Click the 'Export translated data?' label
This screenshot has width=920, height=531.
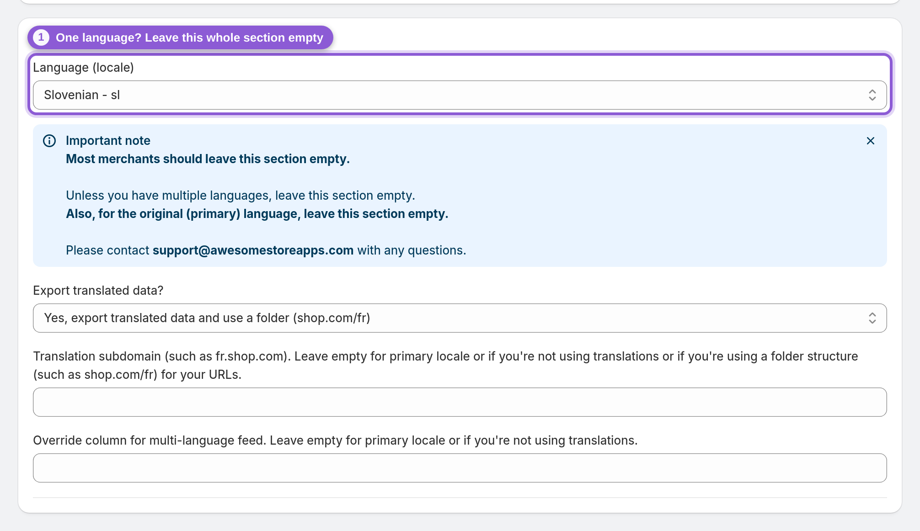click(98, 291)
